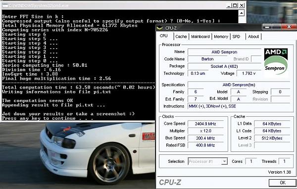Viewport: 297px width, 189px height.
Task: Click the processor Name field 'AMD Sempron'
Action: point(224,52)
